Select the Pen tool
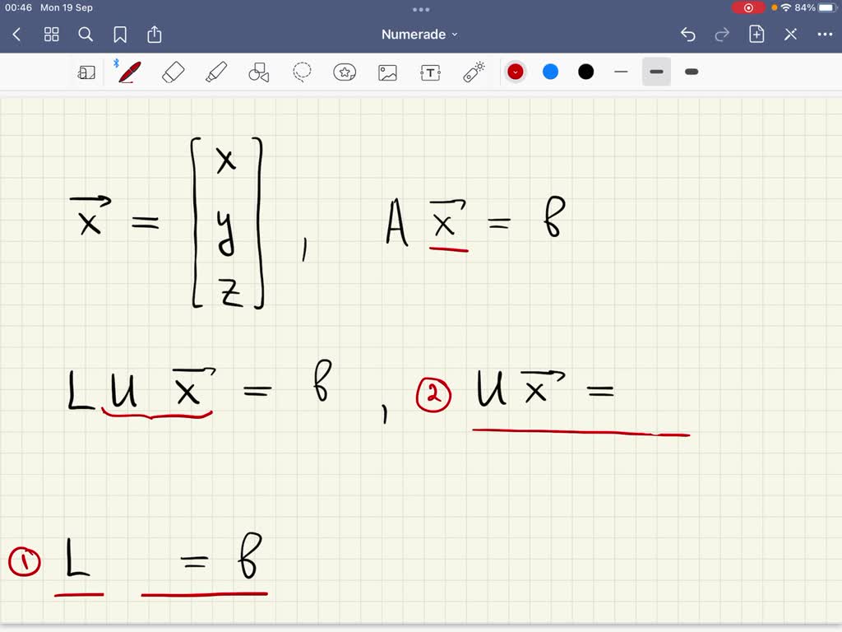 tap(127, 72)
